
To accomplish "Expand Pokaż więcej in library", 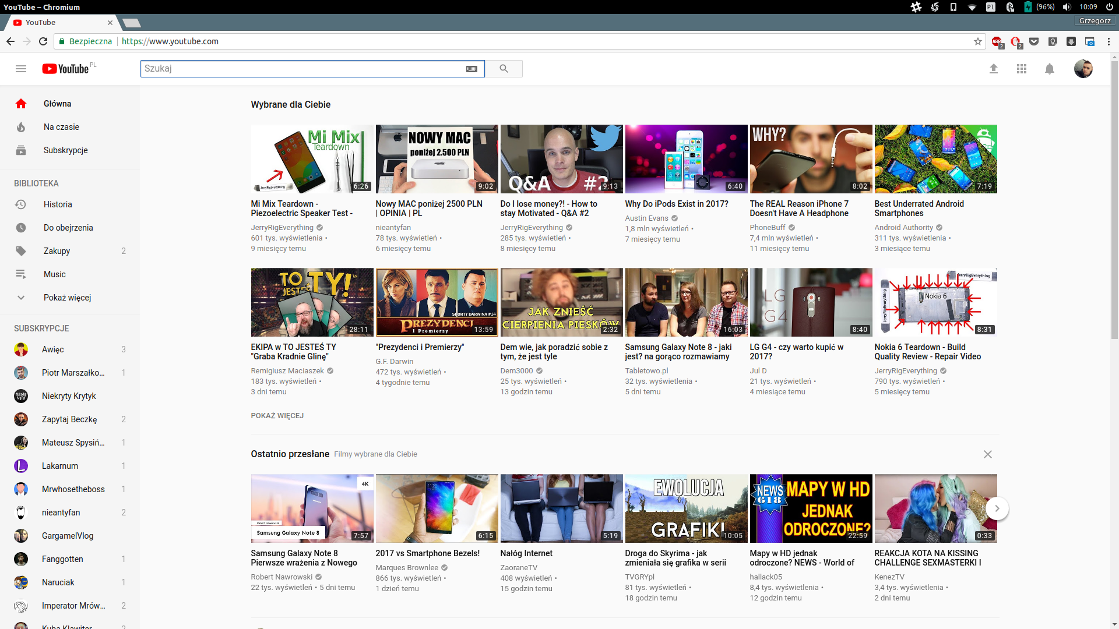I will click(x=70, y=298).
